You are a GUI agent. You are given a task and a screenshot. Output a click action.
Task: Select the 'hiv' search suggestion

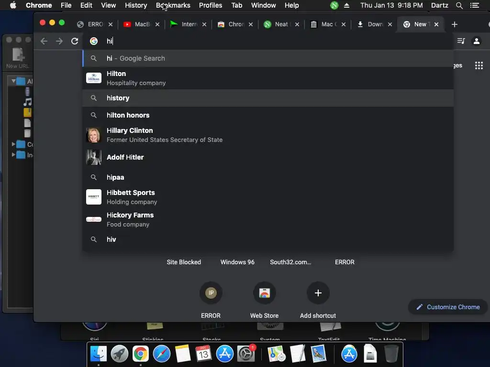pyautogui.click(x=268, y=239)
